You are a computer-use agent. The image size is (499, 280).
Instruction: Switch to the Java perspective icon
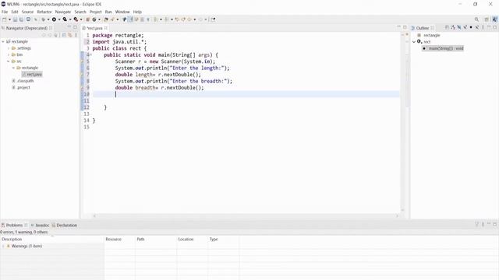(494, 19)
